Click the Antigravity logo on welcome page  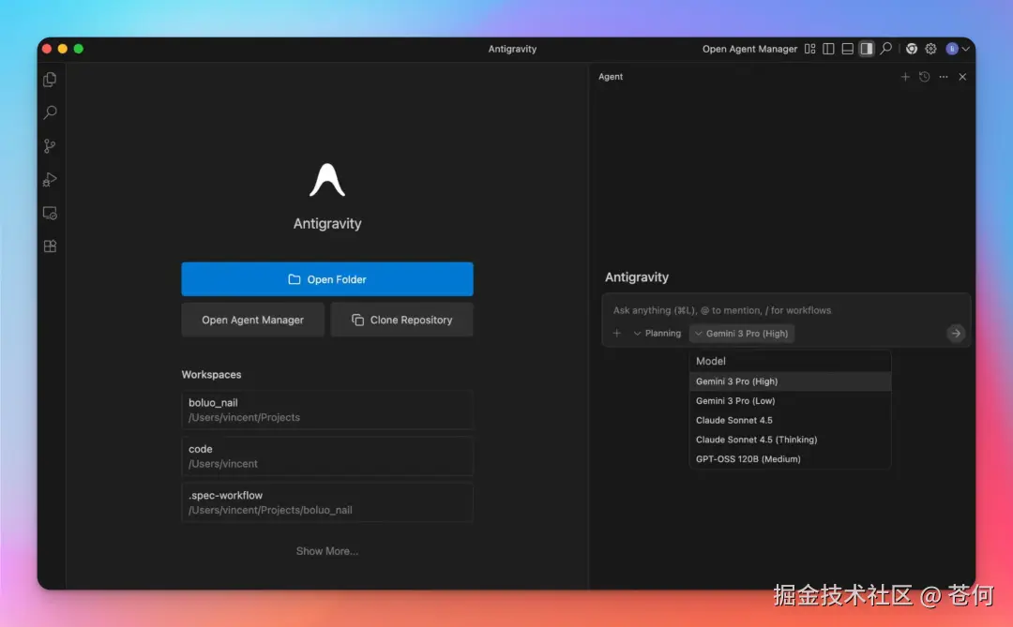pyautogui.click(x=327, y=180)
